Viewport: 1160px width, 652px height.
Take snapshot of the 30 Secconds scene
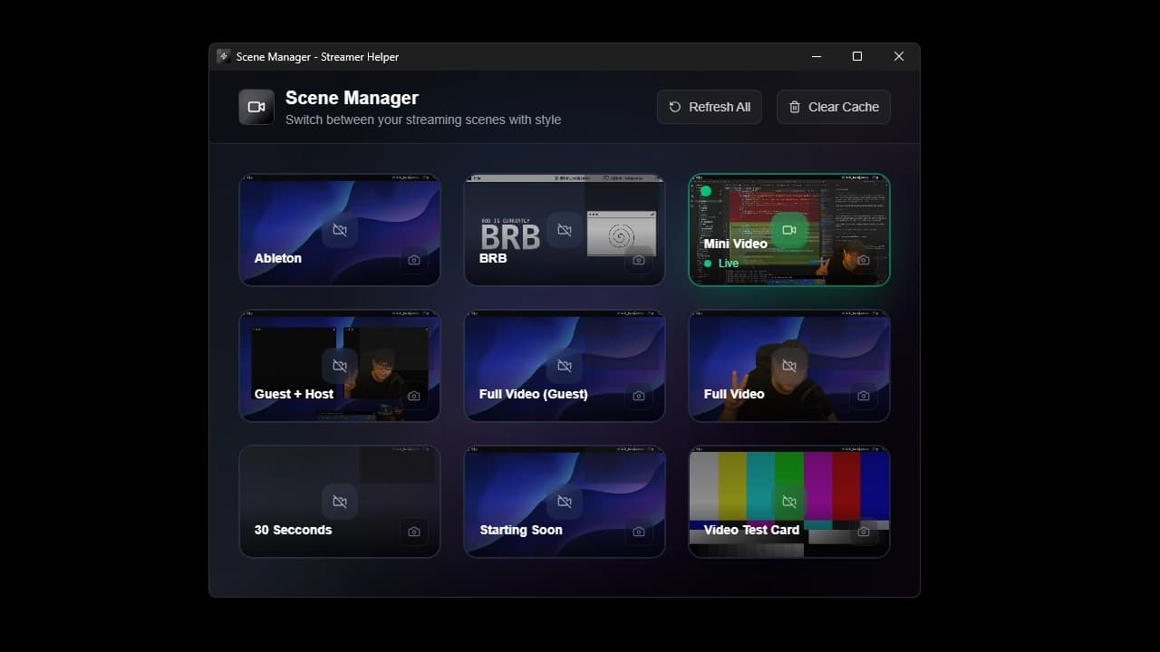[x=414, y=532]
